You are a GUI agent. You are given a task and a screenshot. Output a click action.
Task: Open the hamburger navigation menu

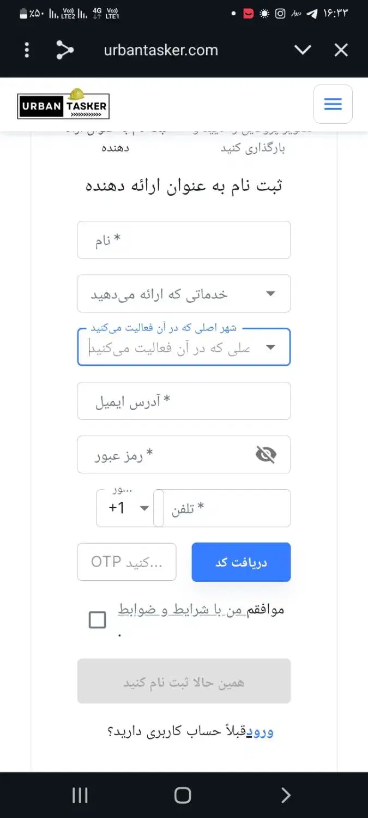point(333,104)
